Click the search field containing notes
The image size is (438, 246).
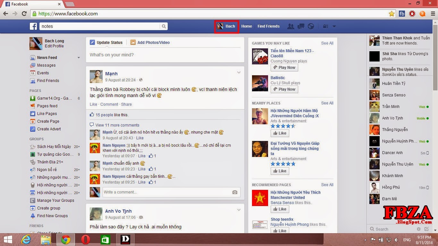point(100,26)
